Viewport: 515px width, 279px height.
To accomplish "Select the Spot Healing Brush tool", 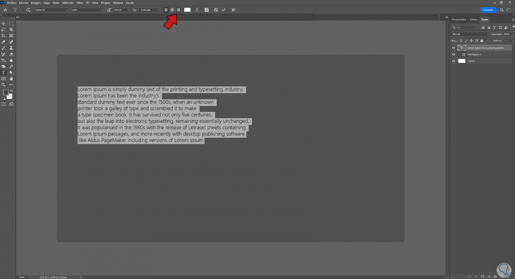I will click(11, 42).
